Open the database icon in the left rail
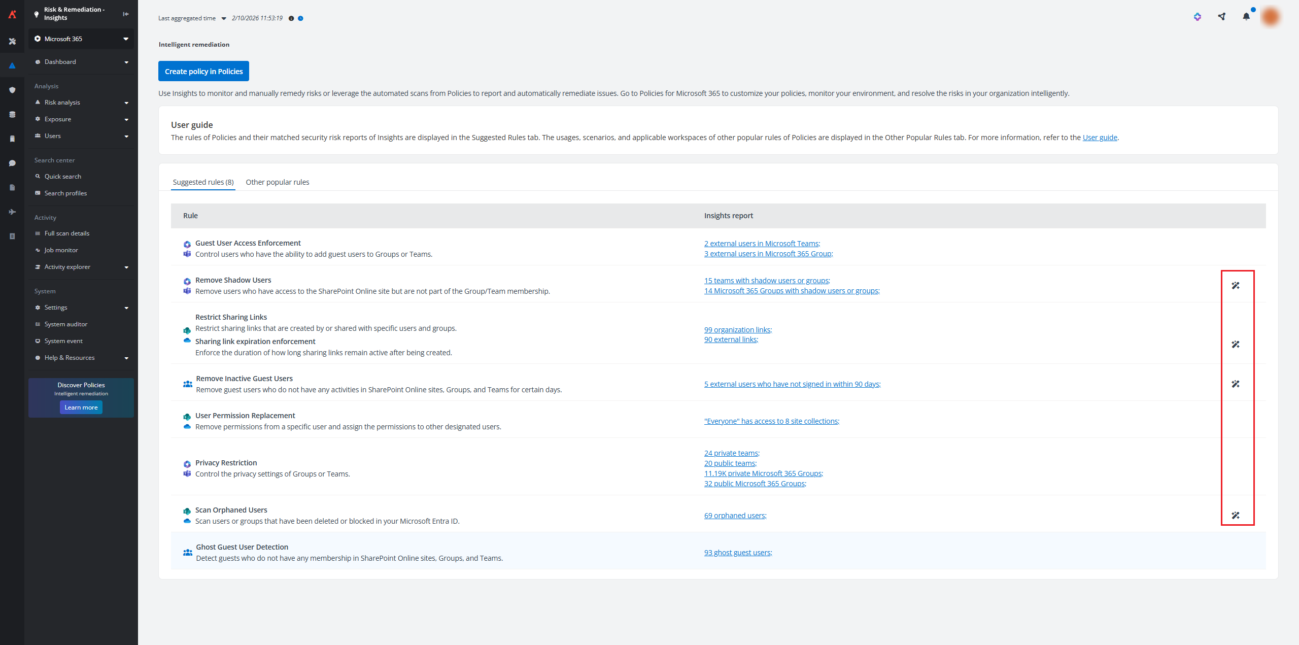Screen dimensions: 1299x645 tap(12, 114)
